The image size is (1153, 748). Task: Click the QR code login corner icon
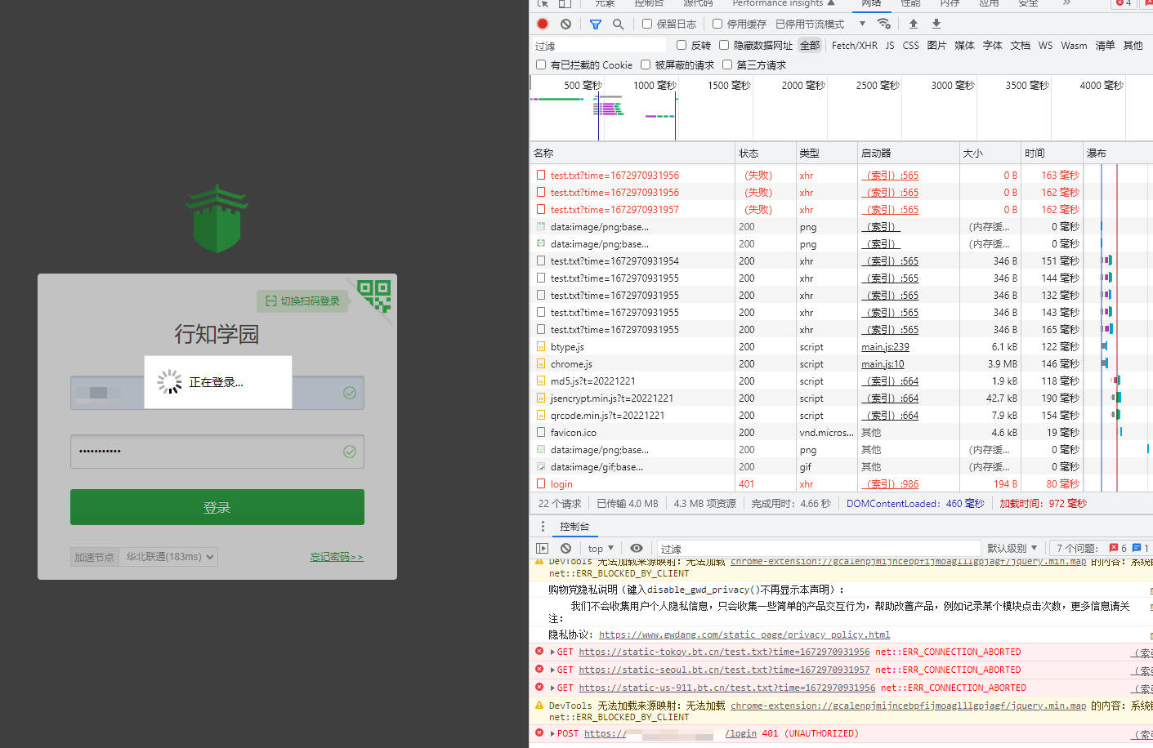click(x=374, y=296)
